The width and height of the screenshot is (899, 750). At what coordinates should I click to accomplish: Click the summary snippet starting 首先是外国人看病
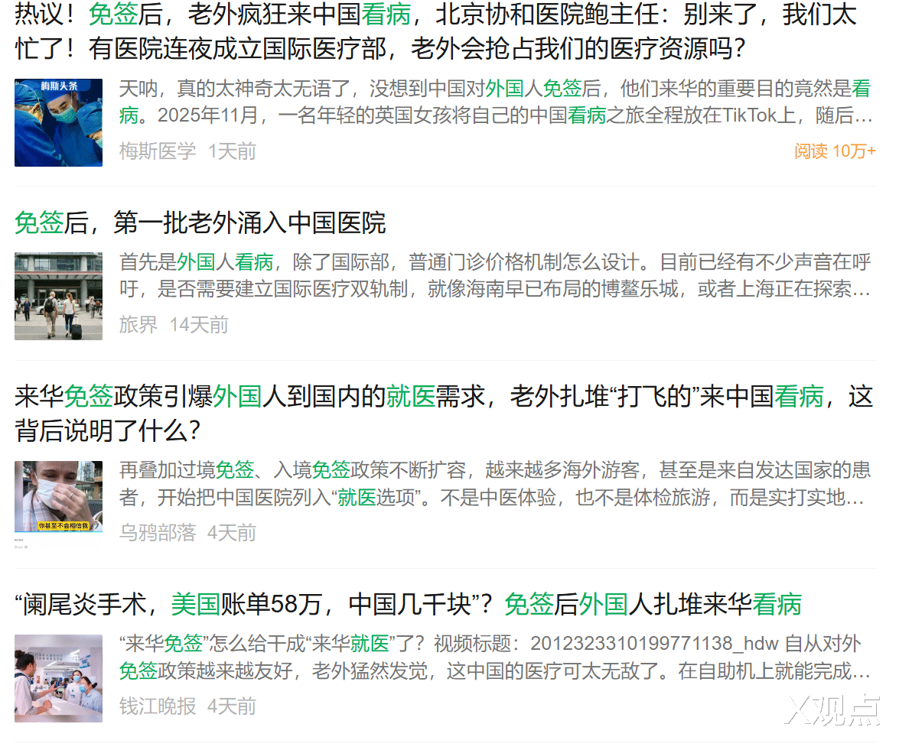click(496, 275)
